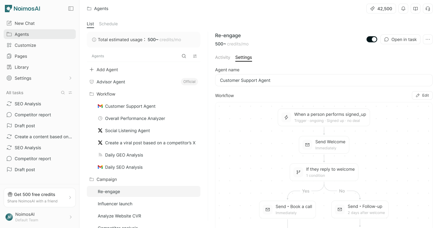Disable the Re-engage agent toggle
Image resolution: width=440 pixels, height=228 pixels.
click(372, 39)
